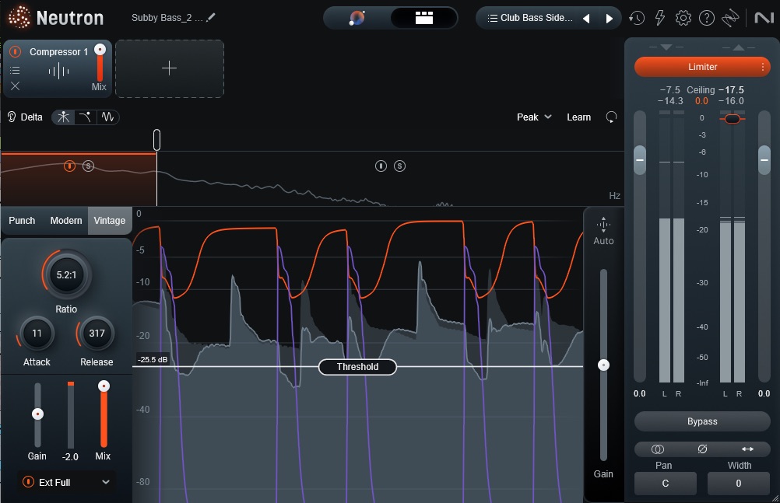Screen dimensions: 780x503
Task: Click the input gain fader handle
Action: pyautogui.click(x=640, y=159)
